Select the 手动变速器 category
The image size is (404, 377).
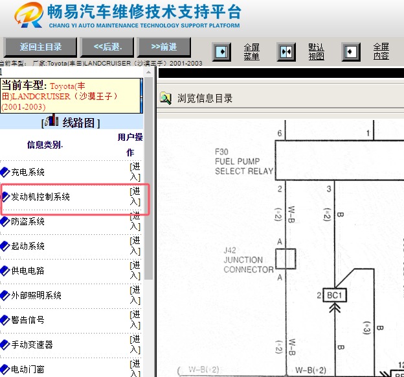[x=32, y=345]
